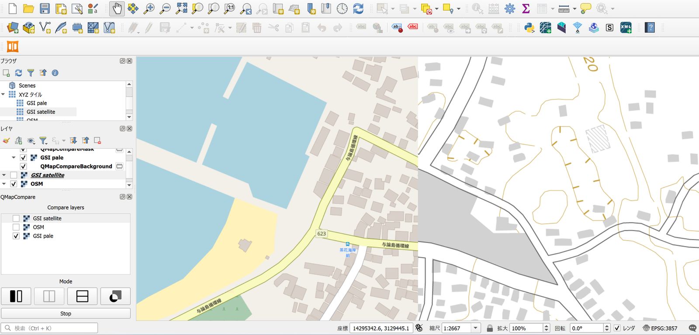Click the EPSG:3857 projection button

point(660,328)
